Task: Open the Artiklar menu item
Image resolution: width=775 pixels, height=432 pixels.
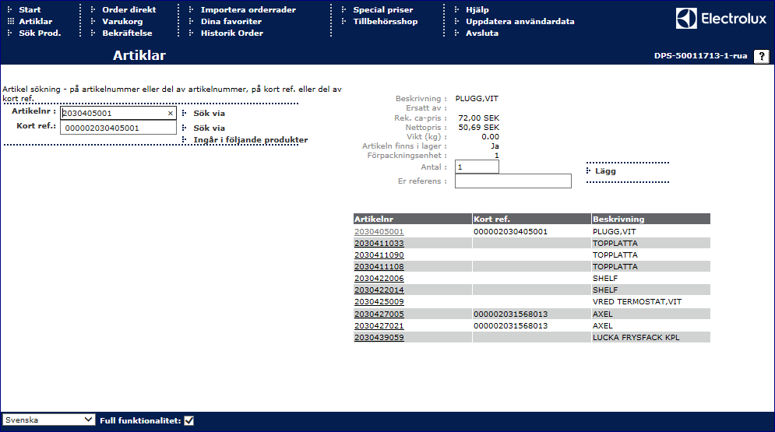Action: coord(36,21)
